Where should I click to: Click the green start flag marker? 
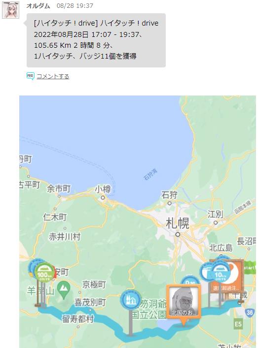[x=250, y=267]
